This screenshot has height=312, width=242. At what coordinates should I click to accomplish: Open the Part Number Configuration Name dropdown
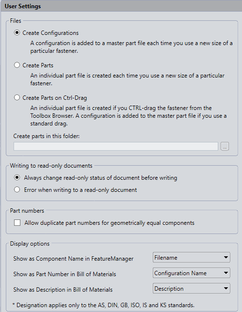pos(192,273)
